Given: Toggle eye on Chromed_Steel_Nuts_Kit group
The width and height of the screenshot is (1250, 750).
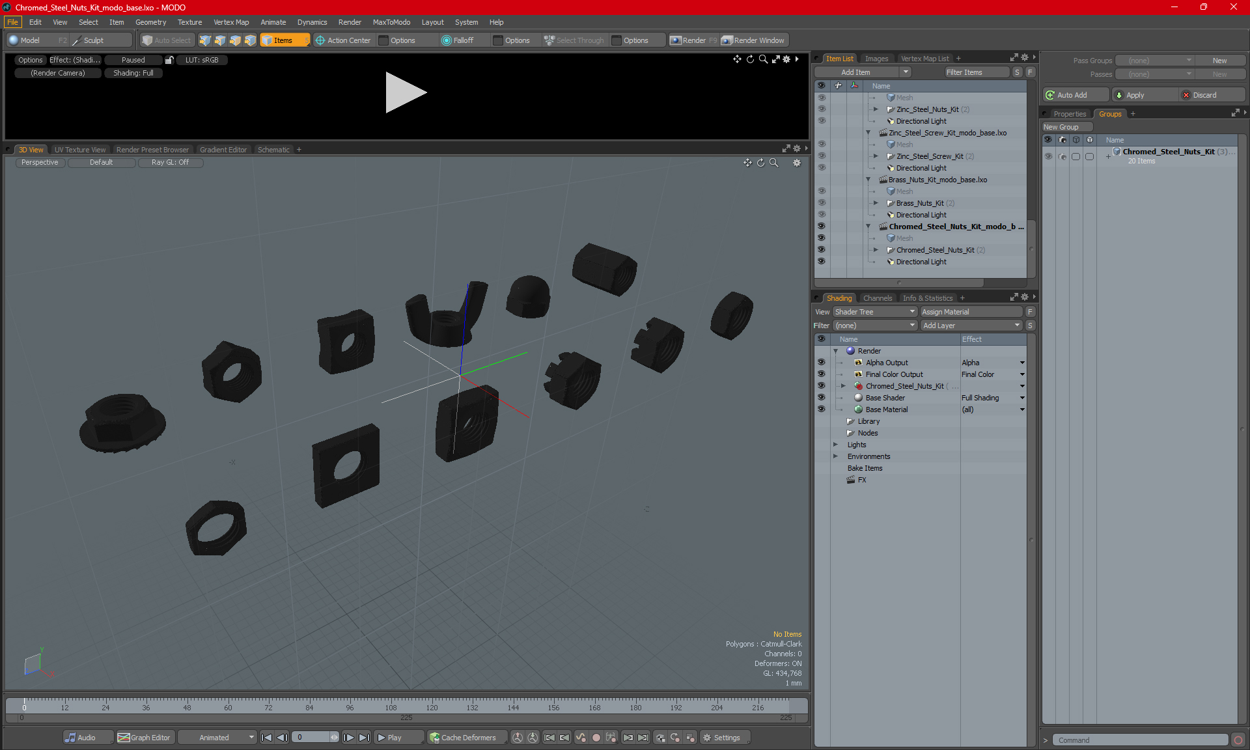Looking at the screenshot, I should pyautogui.click(x=1048, y=156).
